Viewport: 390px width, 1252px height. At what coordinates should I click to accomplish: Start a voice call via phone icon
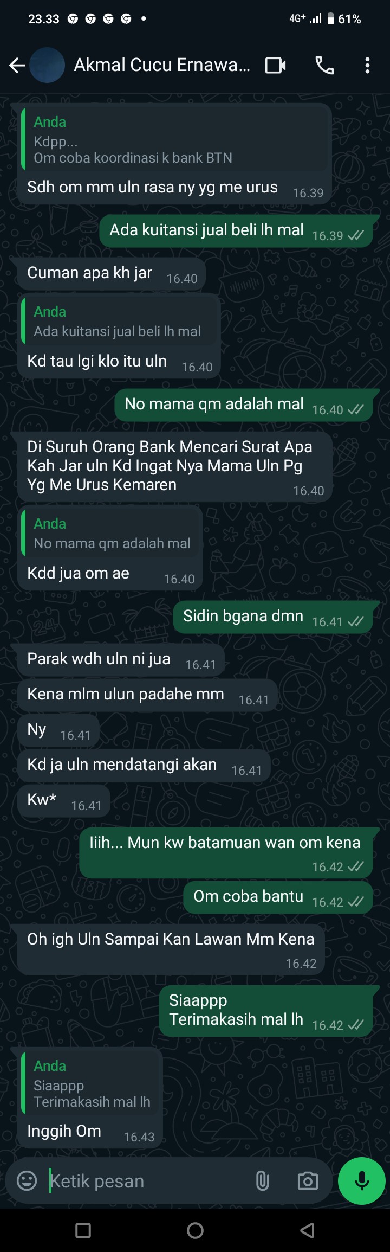tap(324, 66)
